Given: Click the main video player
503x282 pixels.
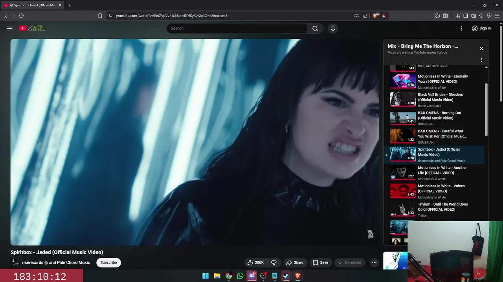Looking at the screenshot, I should (x=195, y=142).
